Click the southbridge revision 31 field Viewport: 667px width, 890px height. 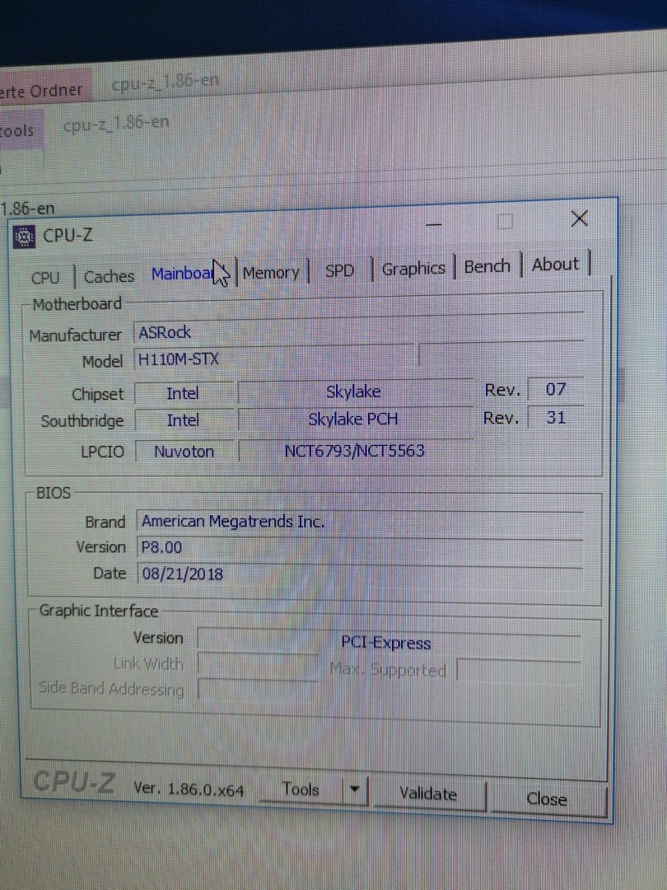tap(556, 418)
